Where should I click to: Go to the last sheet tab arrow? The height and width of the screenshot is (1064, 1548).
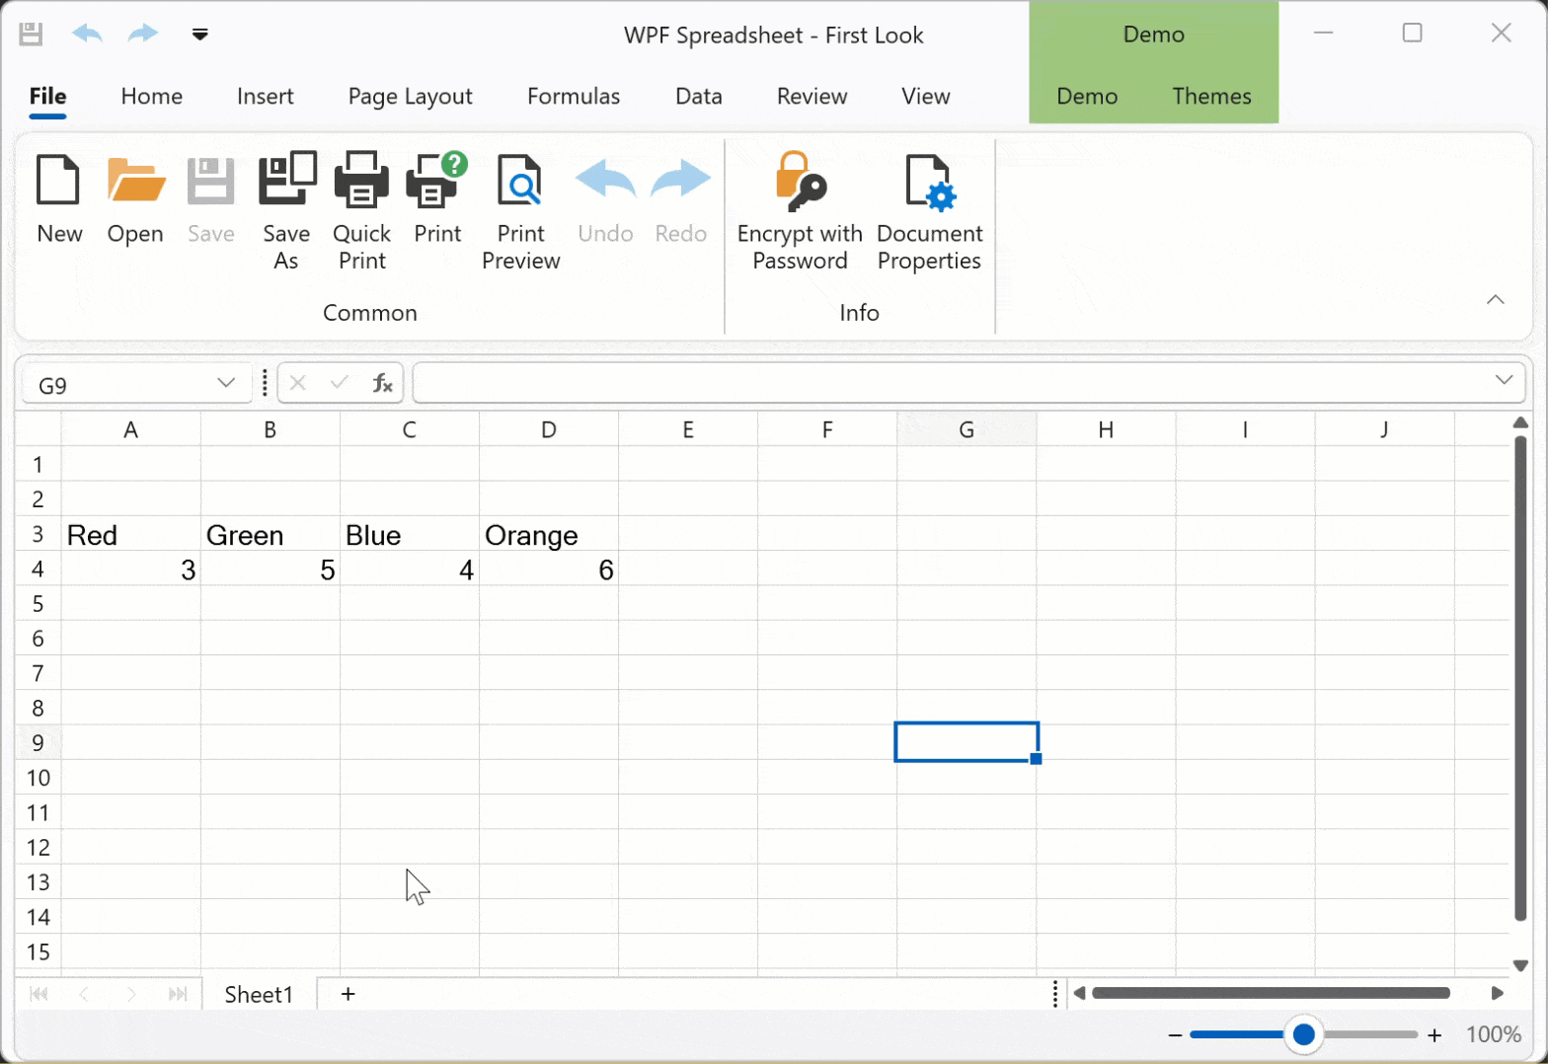point(178,994)
